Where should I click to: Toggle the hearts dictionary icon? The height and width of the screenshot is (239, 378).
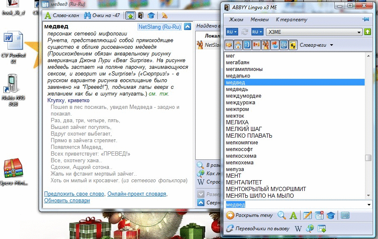pyautogui.click(x=275, y=45)
